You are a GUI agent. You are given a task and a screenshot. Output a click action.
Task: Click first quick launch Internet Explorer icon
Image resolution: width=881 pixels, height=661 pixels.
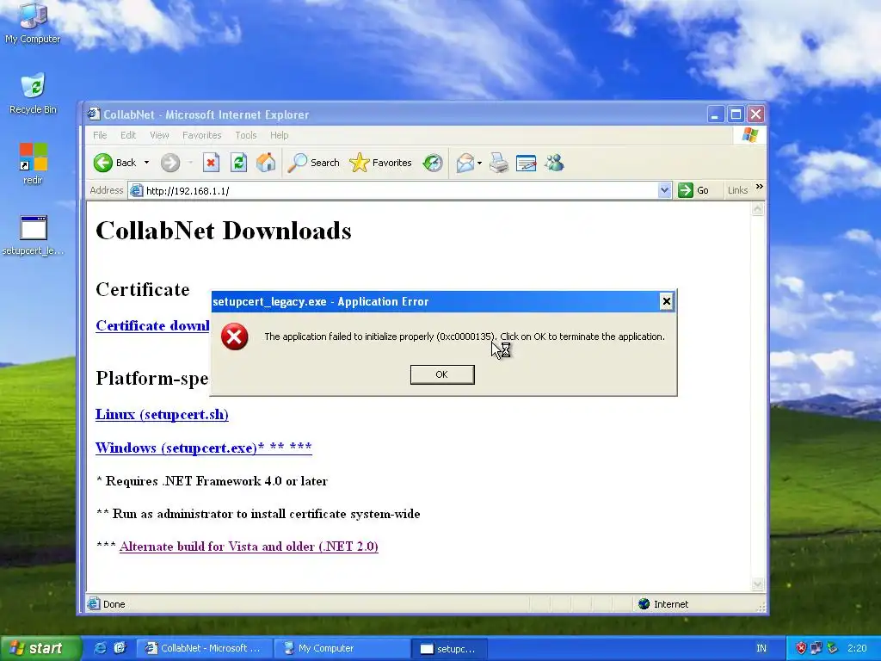(x=100, y=648)
